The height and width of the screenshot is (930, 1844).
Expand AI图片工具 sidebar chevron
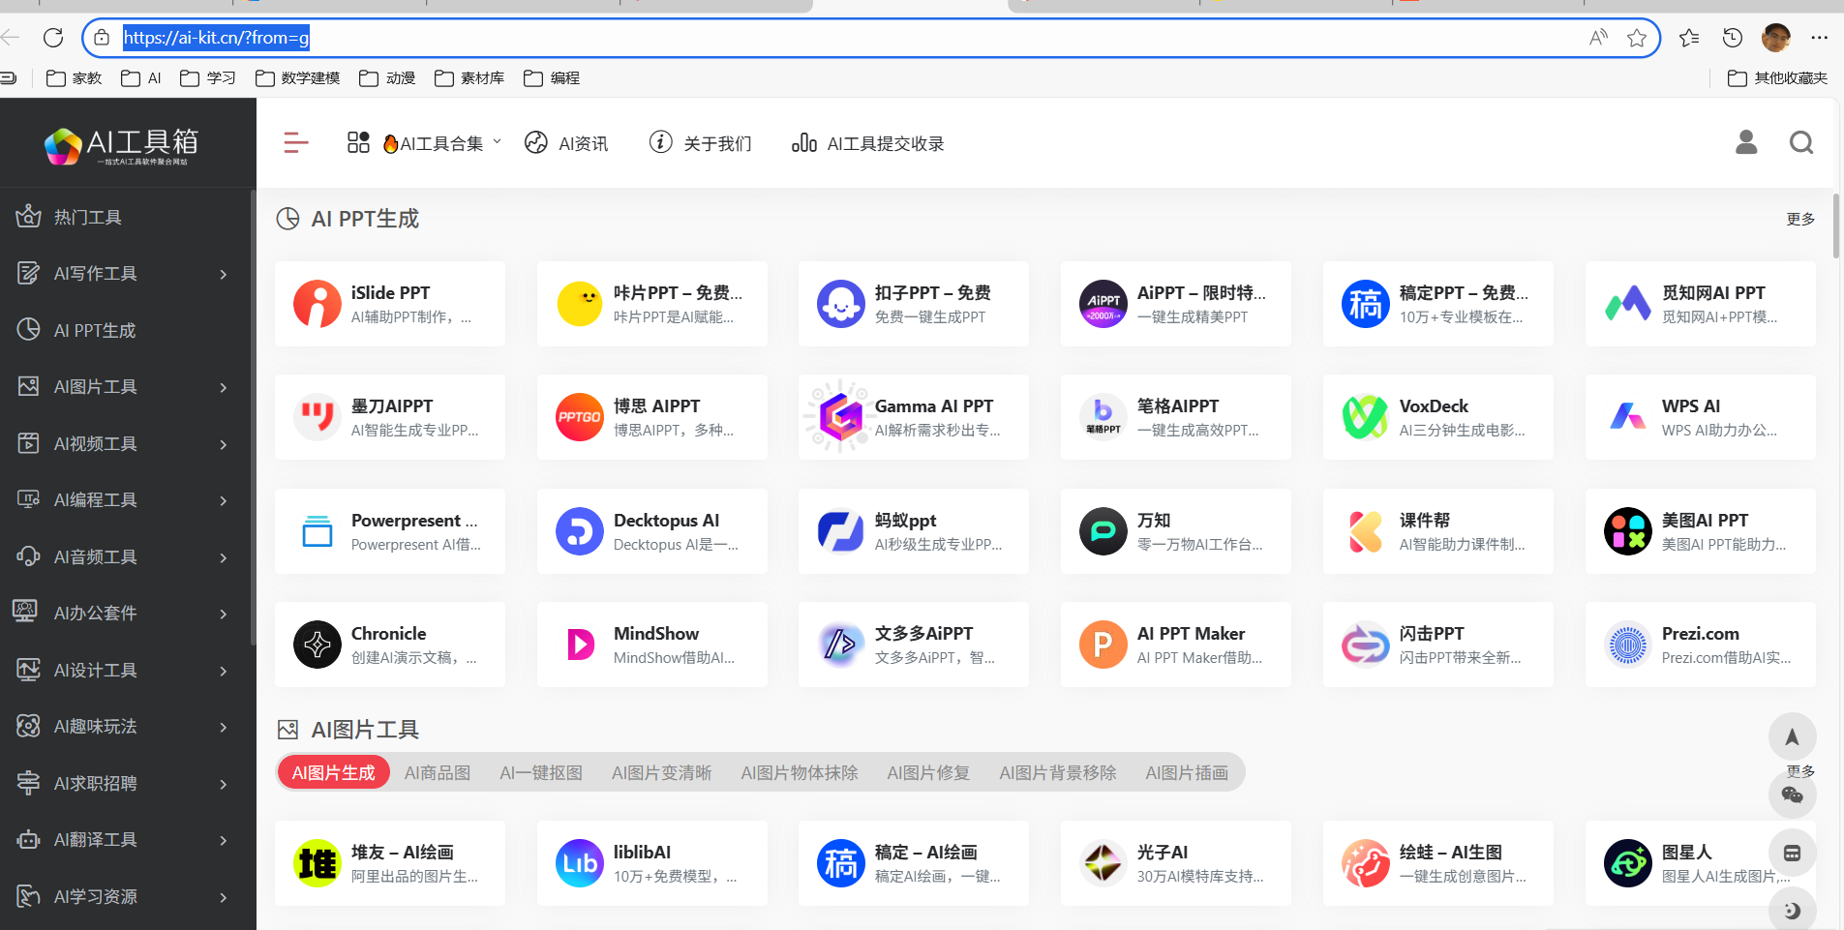[224, 387]
